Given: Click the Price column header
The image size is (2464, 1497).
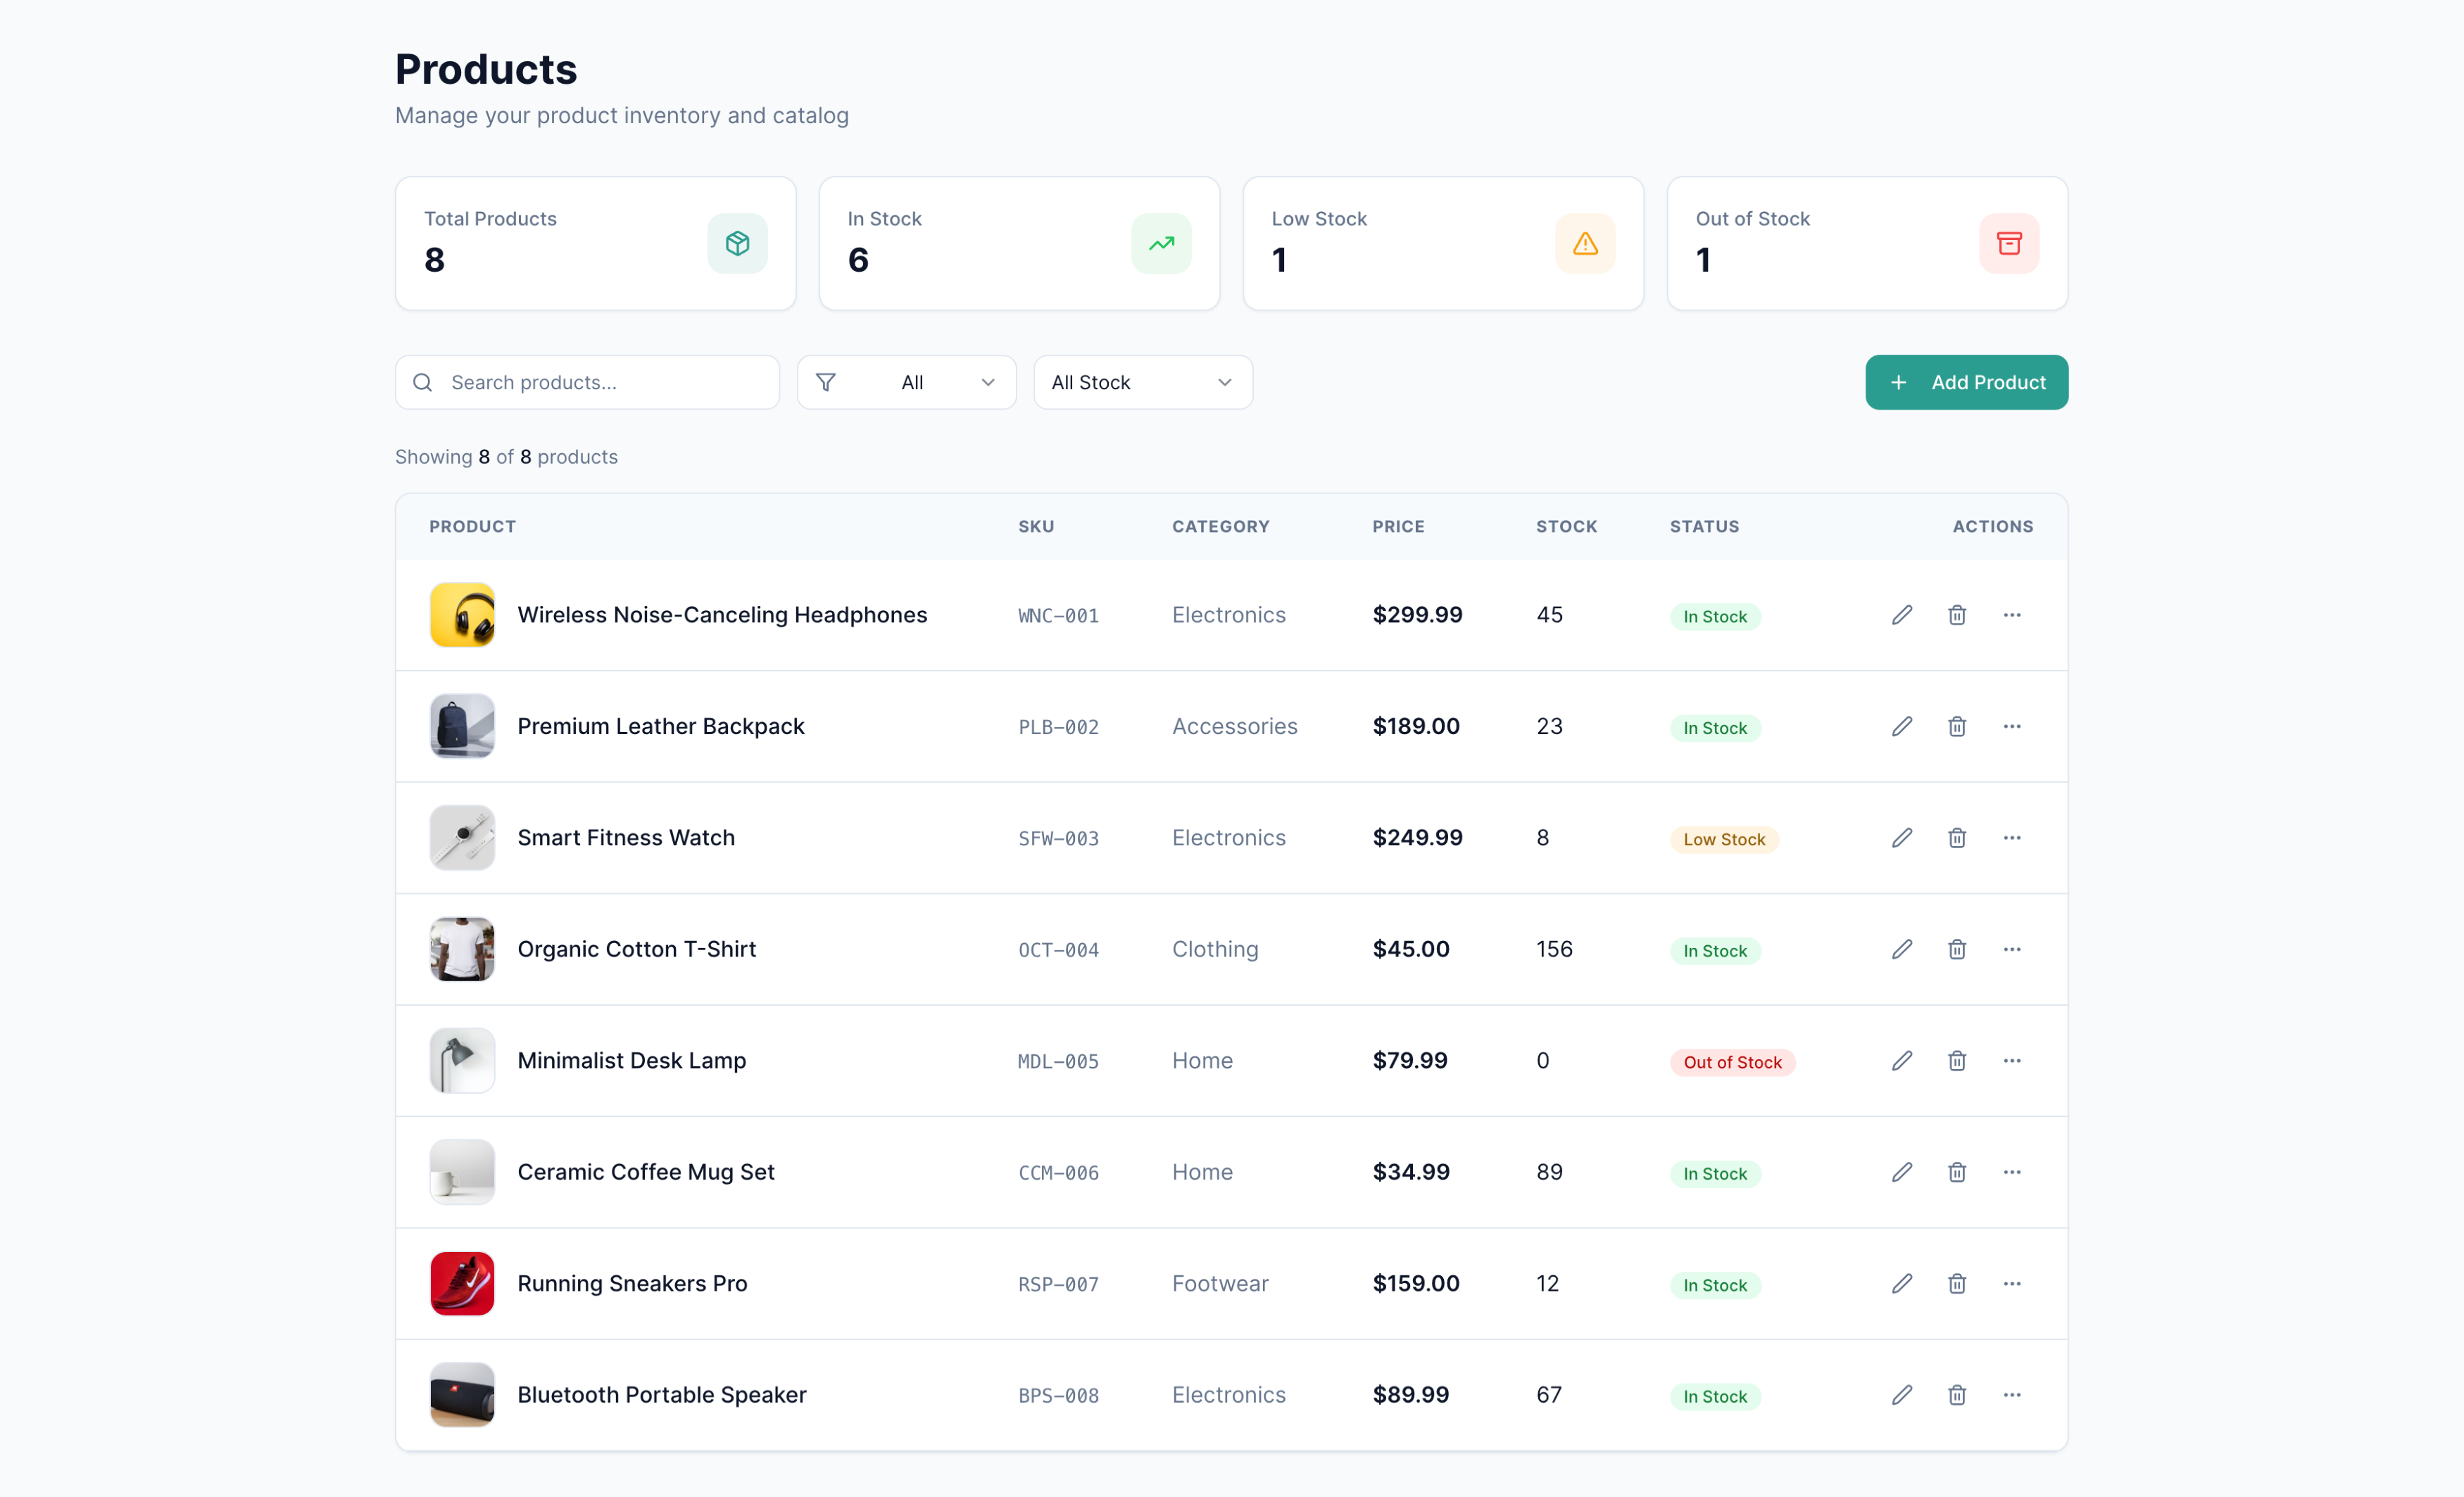Looking at the screenshot, I should click(1397, 526).
